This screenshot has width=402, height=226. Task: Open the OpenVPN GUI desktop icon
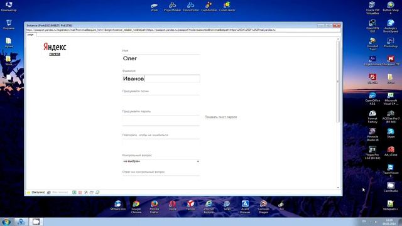tap(372, 26)
